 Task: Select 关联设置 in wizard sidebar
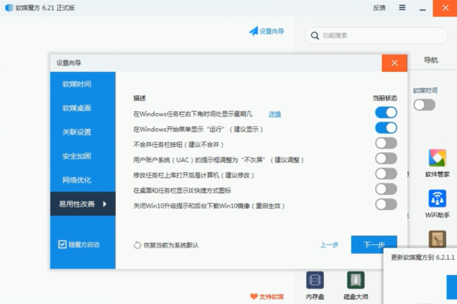[83, 132]
